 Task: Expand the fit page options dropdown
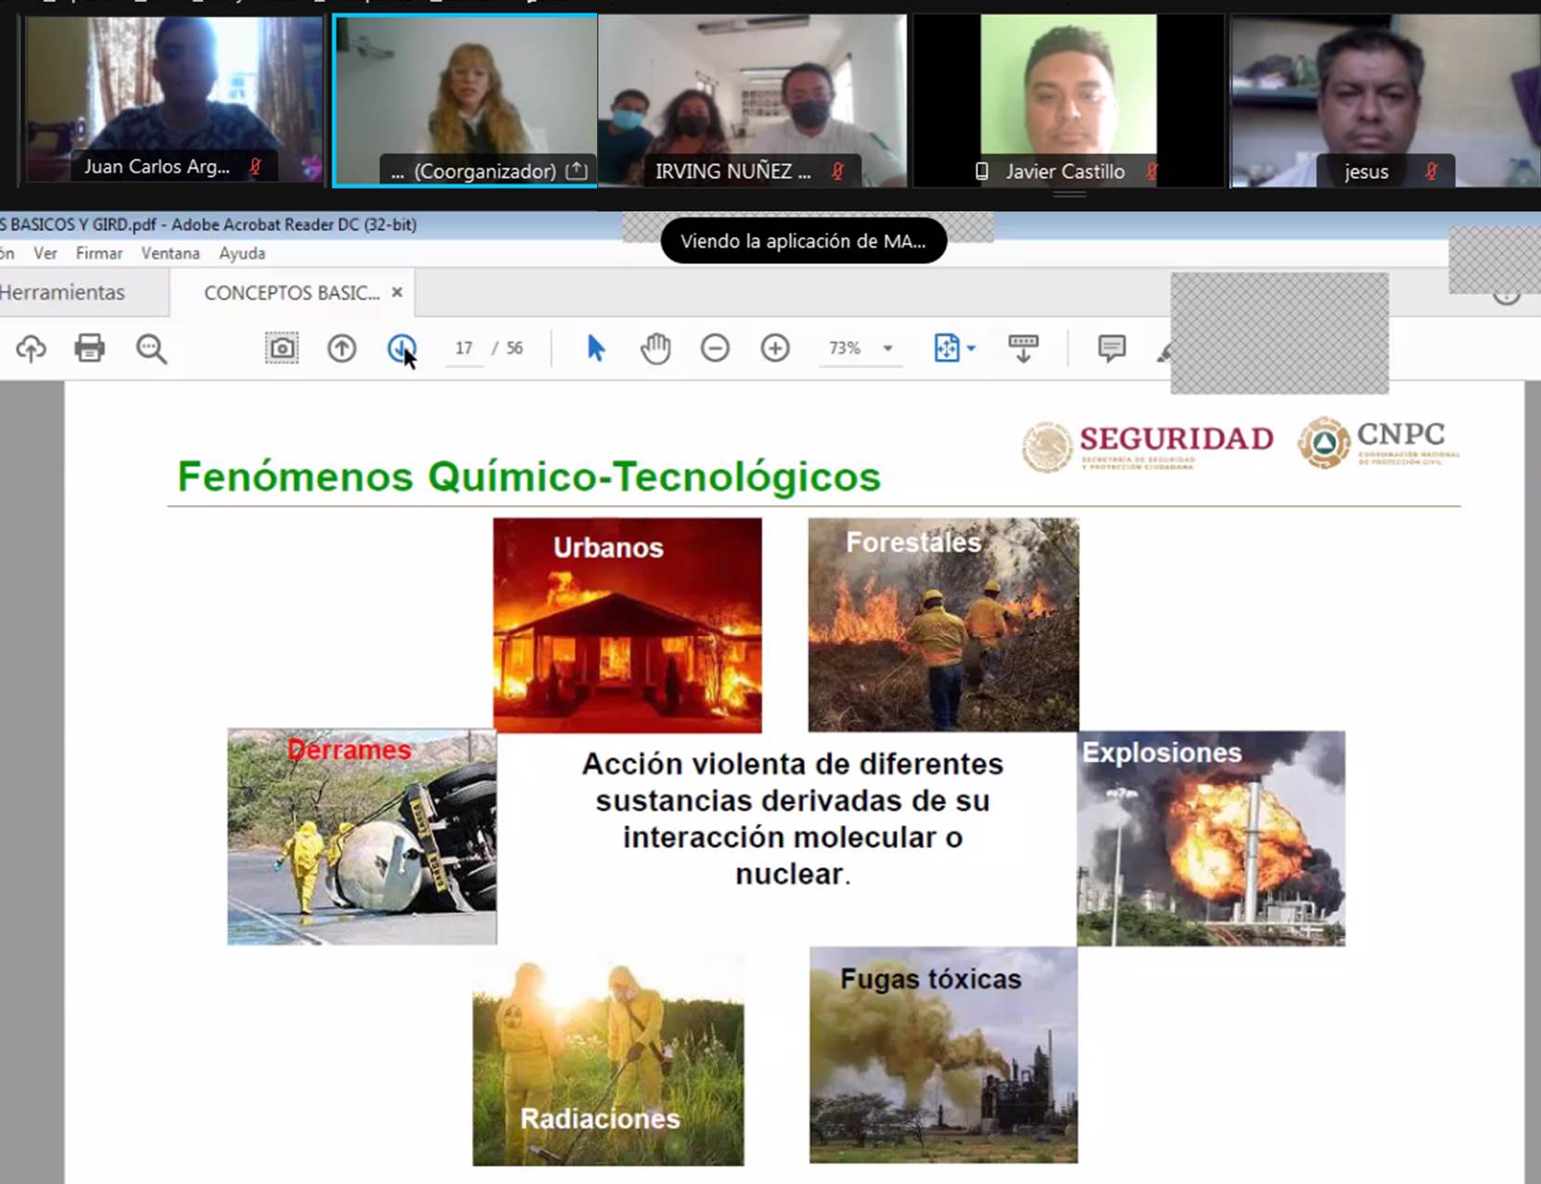pos(971,349)
